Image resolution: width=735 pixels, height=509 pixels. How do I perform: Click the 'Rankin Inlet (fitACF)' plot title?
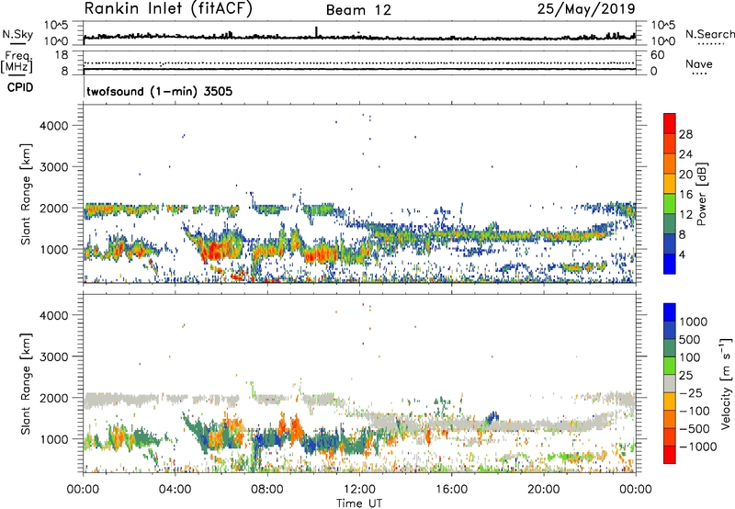168,9
